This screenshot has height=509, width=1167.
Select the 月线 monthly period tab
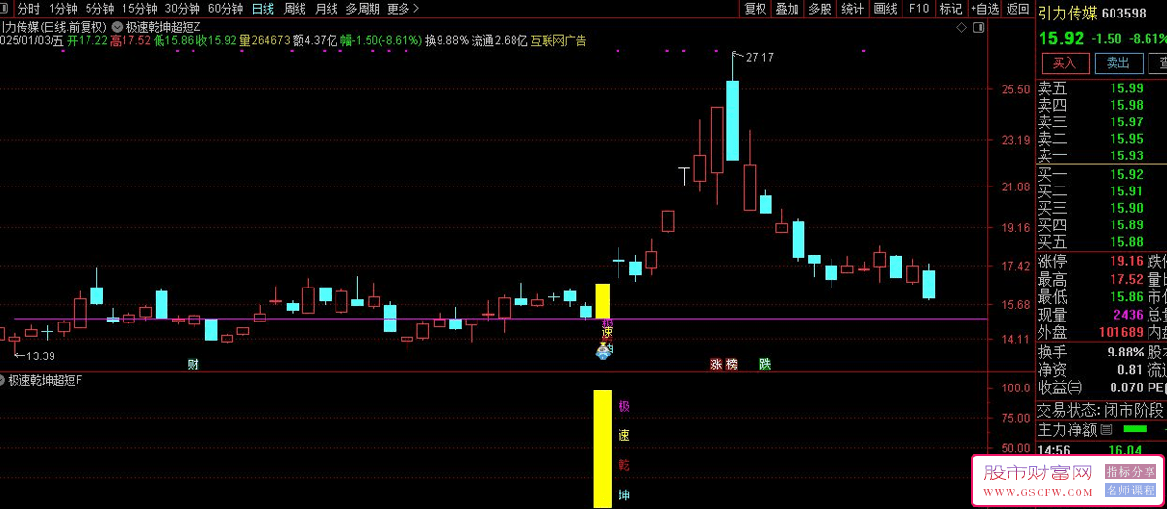pos(327,9)
